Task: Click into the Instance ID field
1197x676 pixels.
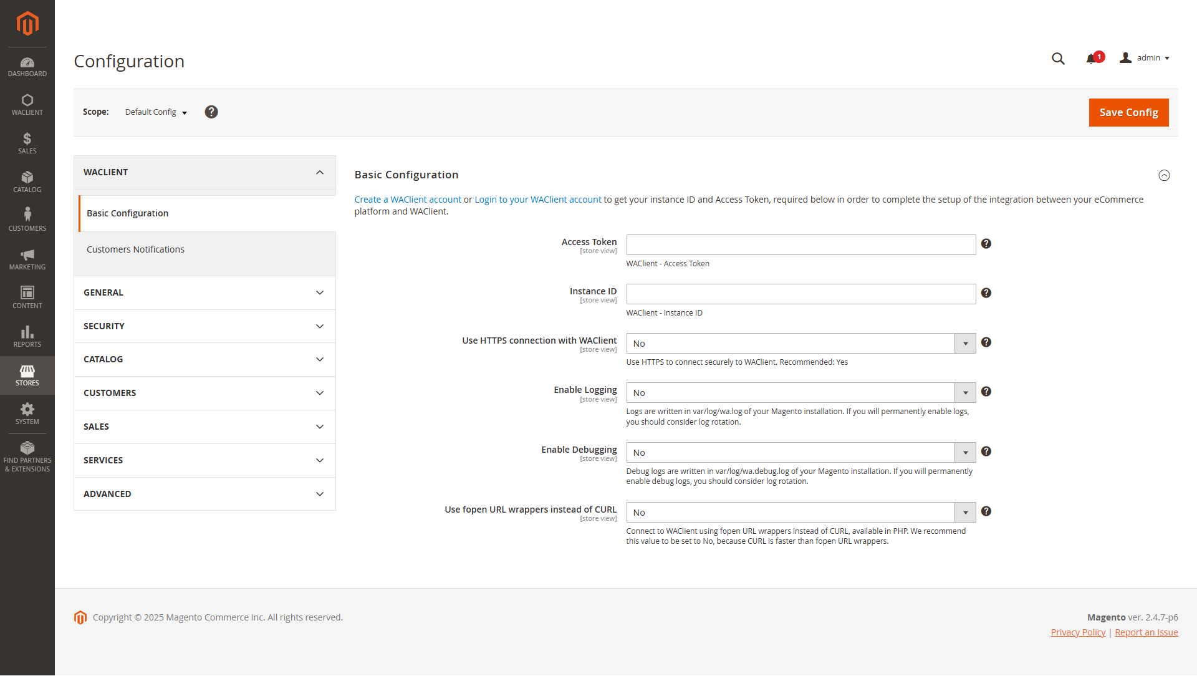Action: pos(800,294)
